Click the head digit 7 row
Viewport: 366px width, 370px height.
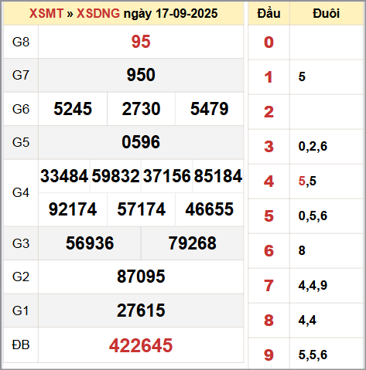point(306,286)
